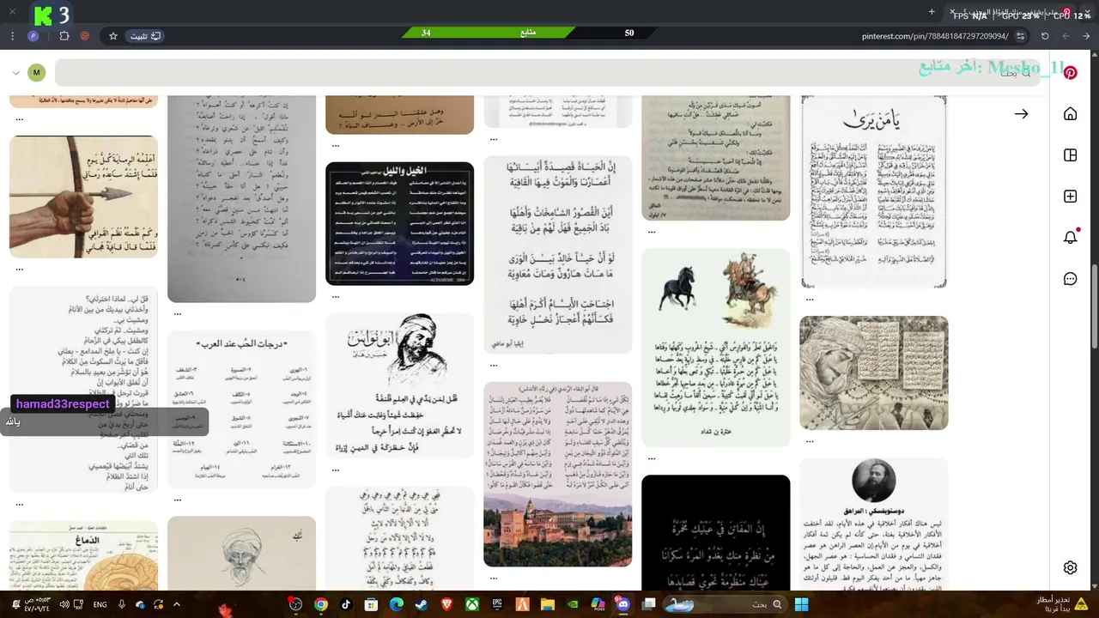Open Google Chrome from the taskbar

coord(321,605)
